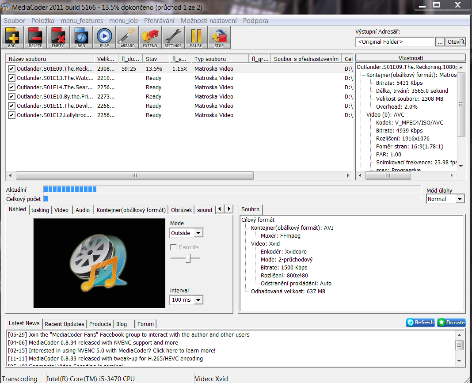Click the Celkový počet progress bar
Screen dimensions: 472x383
[232, 199]
